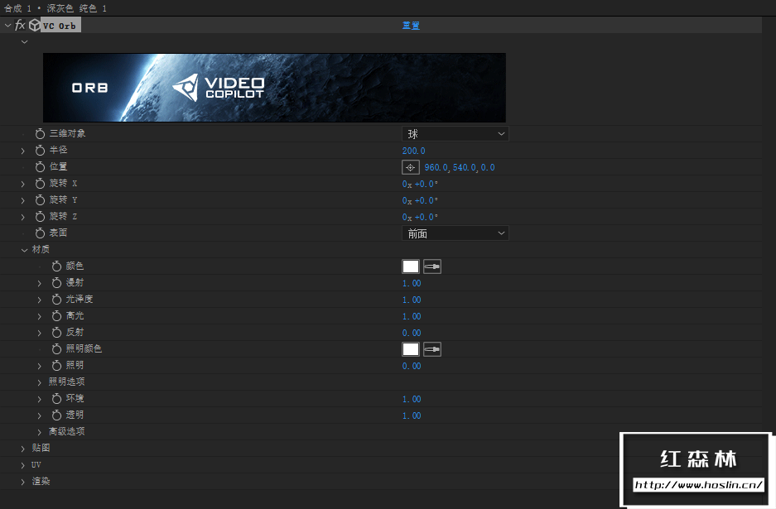Toggle the 三维对象 stopwatch
The width and height of the screenshot is (776, 509).
pyautogui.click(x=40, y=133)
